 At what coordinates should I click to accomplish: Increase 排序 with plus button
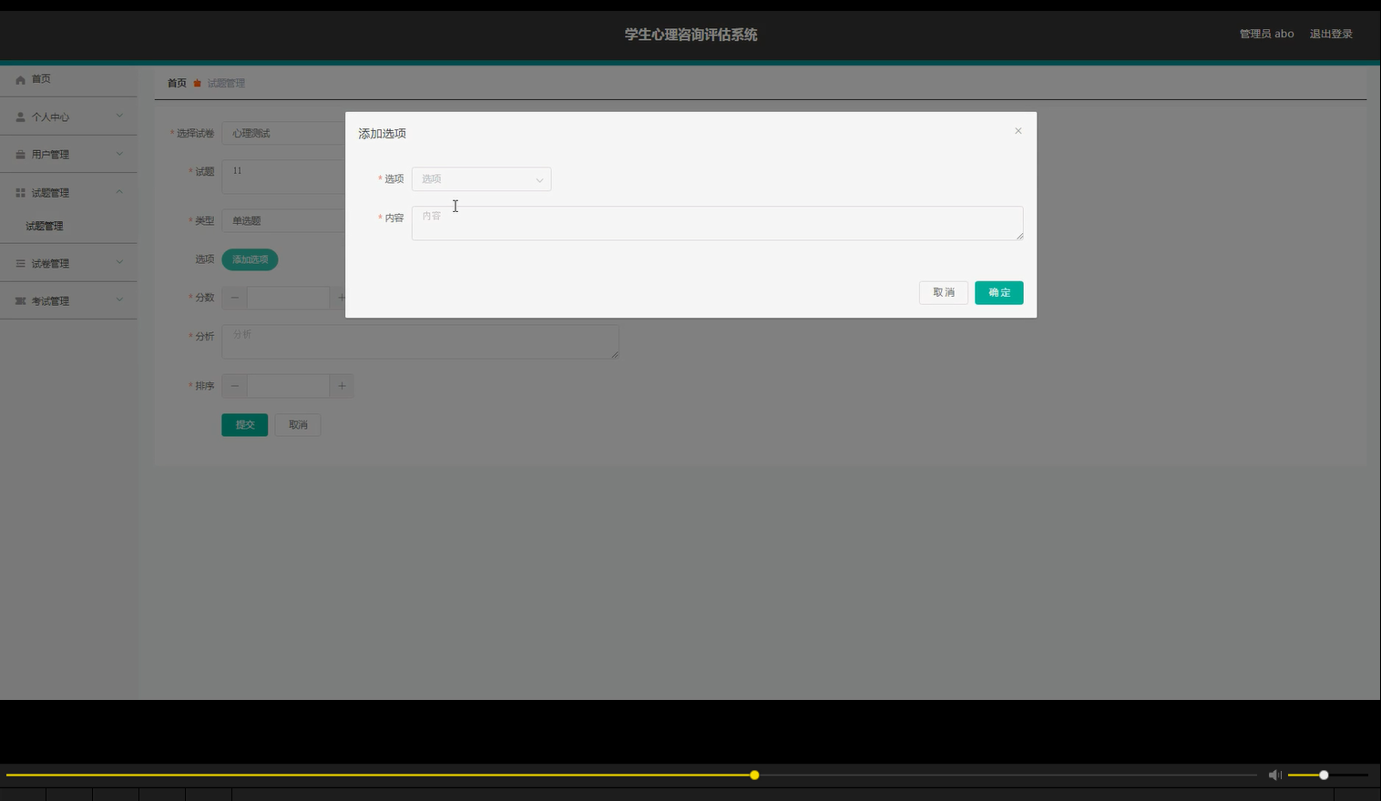click(x=342, y=386)
